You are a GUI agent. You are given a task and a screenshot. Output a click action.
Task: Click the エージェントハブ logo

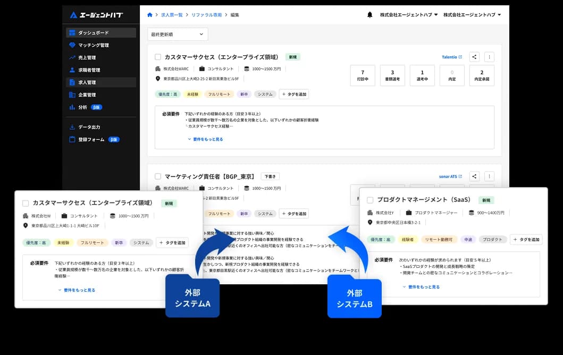tap(96, 15)
